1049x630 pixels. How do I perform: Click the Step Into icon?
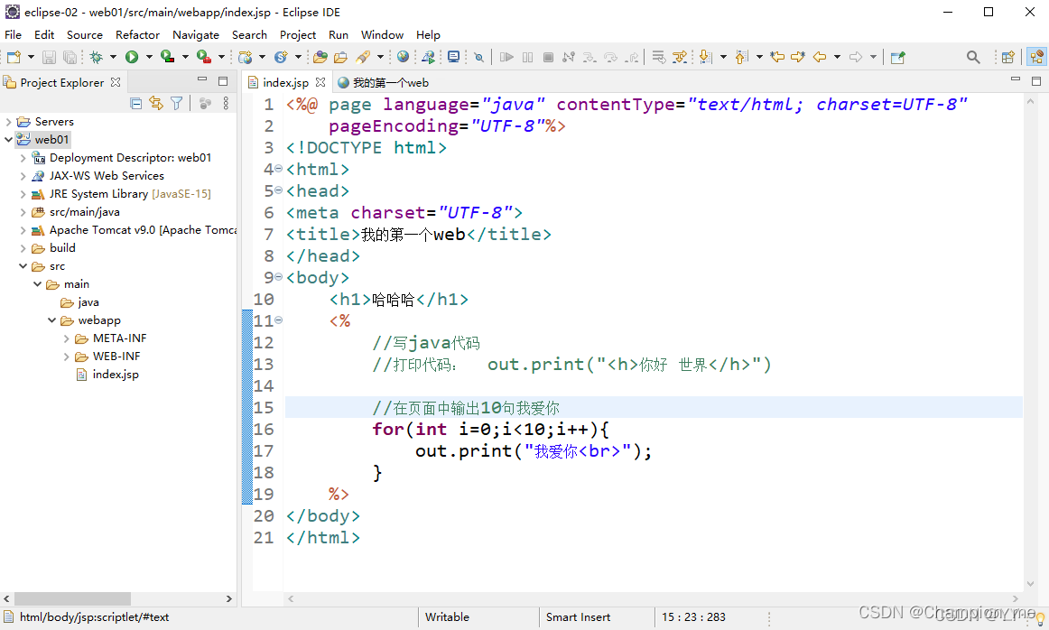click(x=589, y=58)
